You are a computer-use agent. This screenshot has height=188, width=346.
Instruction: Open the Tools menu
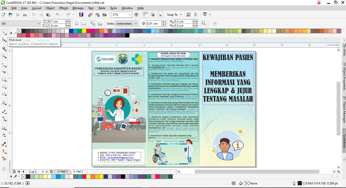pyautogui.click(x=114, y=8)
